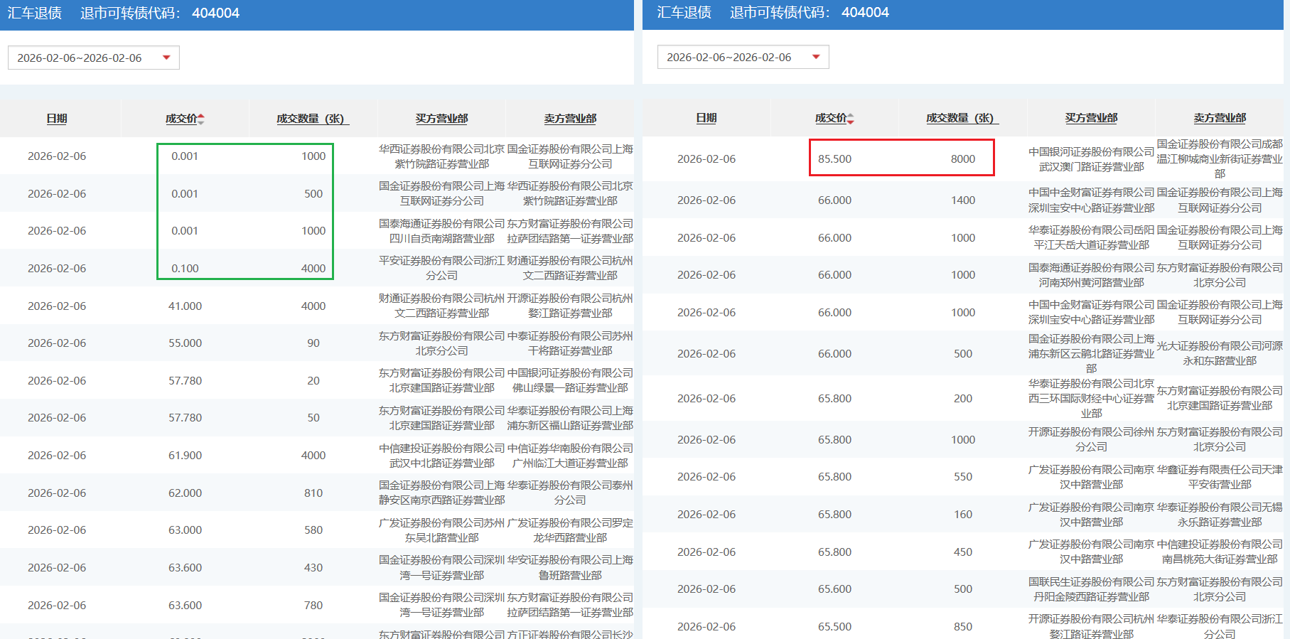The image size is (1290, 639).
Task: Click buyer 国联民生证券股份有限公司丹阳金陵西路证券营业部
Action: pos(1091,589)
